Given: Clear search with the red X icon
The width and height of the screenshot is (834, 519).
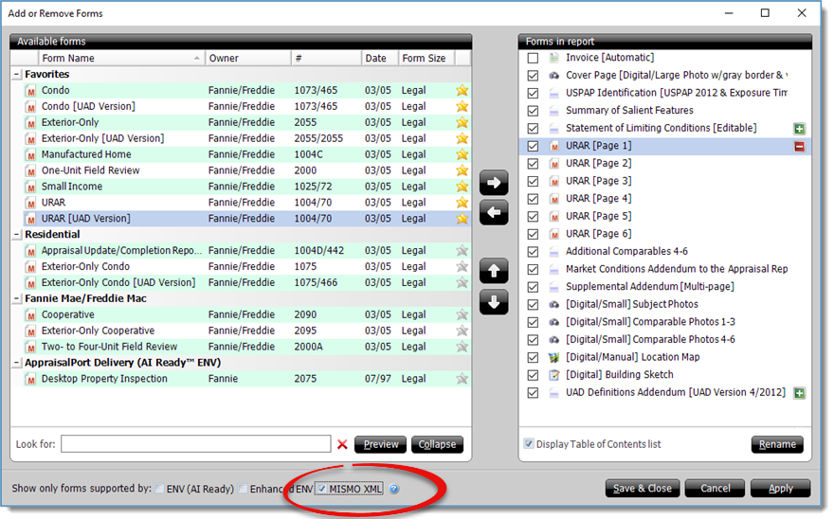Looking at the screenshot, I should 342,444.
